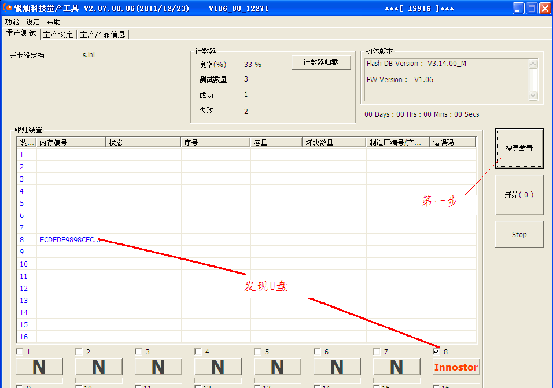Enable checkbox for port 5
Screen dimensions: 553x388
click(x=258, y=352)
